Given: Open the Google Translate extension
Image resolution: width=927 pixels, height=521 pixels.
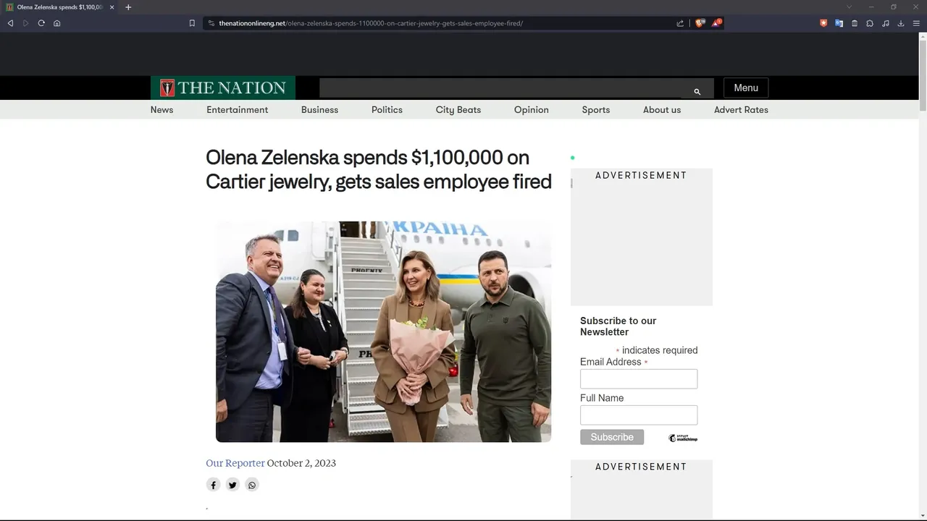Looking at the screenshot, I should [839, 23].
